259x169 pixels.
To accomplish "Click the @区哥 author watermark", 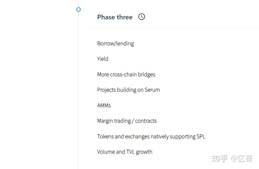I will 242,159.
